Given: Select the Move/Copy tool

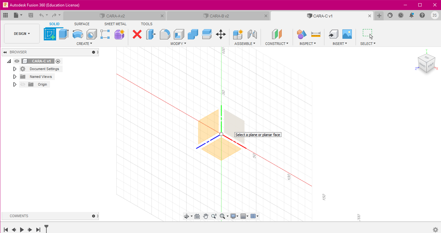Looking at the screenshot, I should [221, 34].
